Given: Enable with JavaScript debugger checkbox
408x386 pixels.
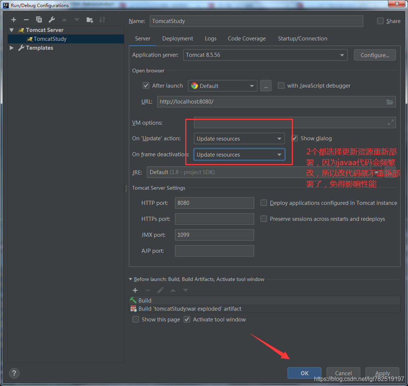Looking at the screenshot, I should [x=281, y=86].
